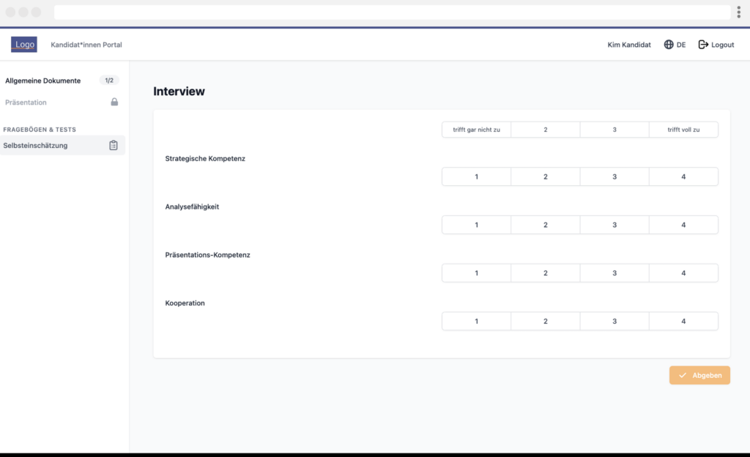Click the Kim Kandidat user name

(629, 45)
